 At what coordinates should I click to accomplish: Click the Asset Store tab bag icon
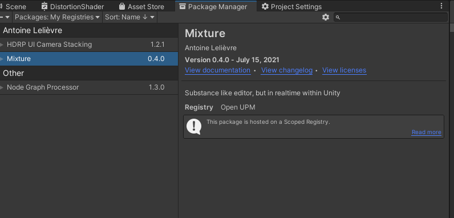tap(122, 6)
